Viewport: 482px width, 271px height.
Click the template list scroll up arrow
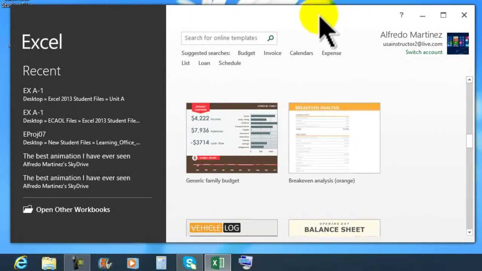pyautogui.click(x=469, y=80)
